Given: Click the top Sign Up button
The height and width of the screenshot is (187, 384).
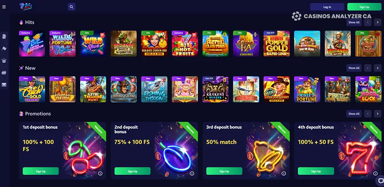Looking at the screenshot, I should (364, 7).
